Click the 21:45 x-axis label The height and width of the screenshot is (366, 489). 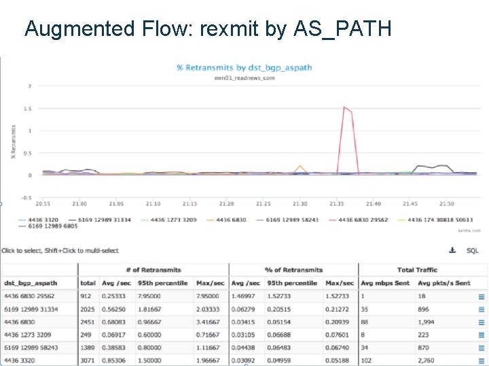coord(410,204)
